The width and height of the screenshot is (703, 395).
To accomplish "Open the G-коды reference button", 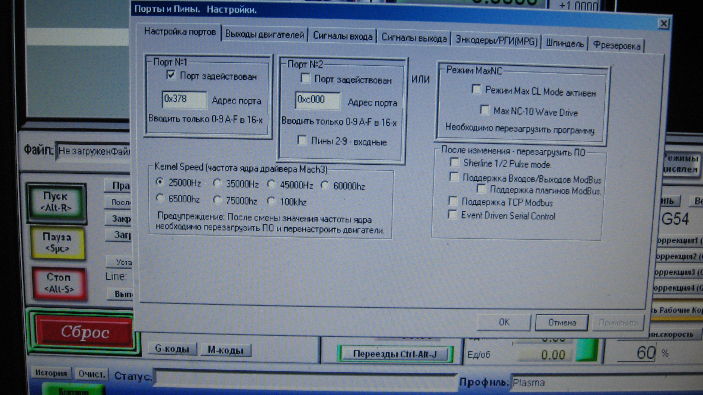I will 172,349.
